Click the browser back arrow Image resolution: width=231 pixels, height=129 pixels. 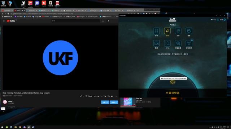coord(3,14)
